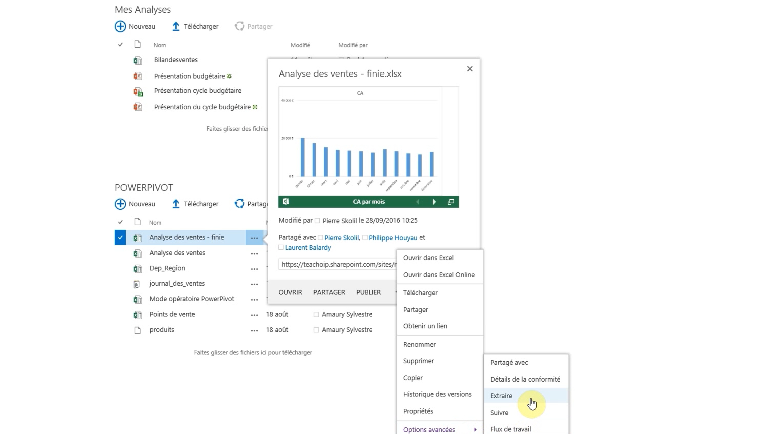
Task: Click the Télécharger upload arrow in Mes Analyses
Action: (176, 26)
